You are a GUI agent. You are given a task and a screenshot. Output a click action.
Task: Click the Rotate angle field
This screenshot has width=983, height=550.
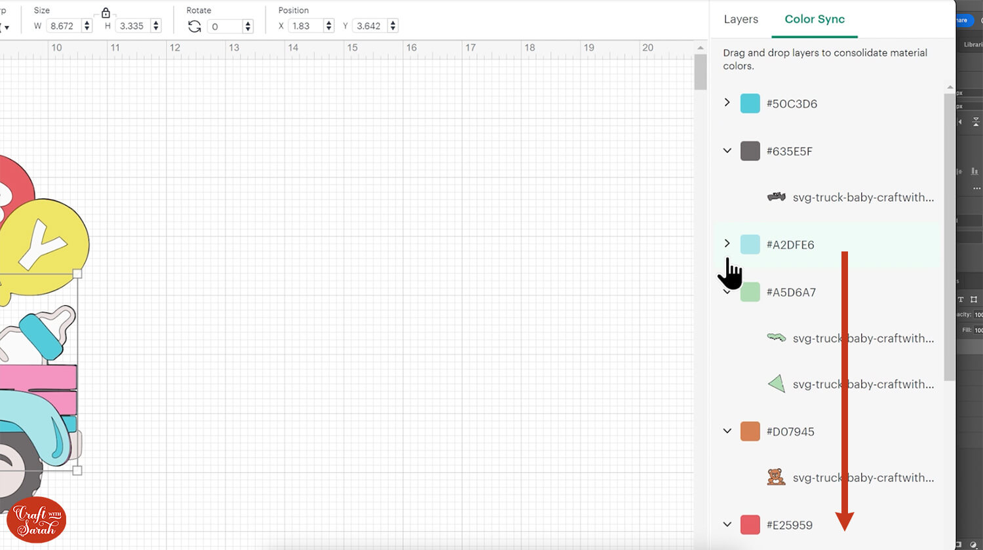coord(224,26)
